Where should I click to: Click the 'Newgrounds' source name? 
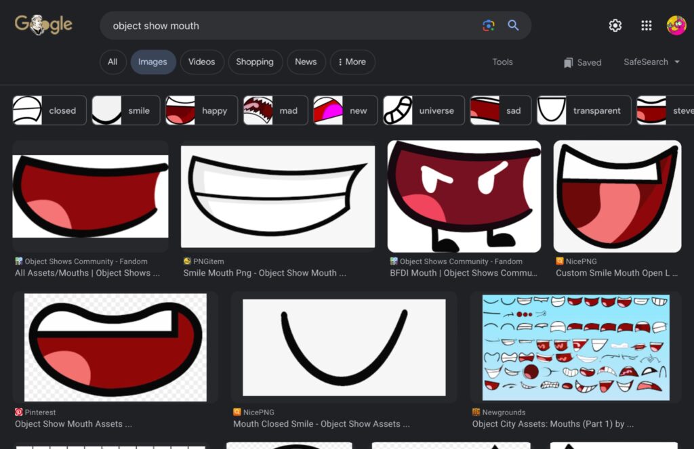tap(504, 412)
